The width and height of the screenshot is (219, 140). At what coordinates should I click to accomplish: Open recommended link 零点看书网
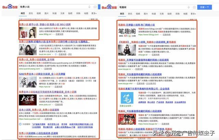(x=48, y=127)
